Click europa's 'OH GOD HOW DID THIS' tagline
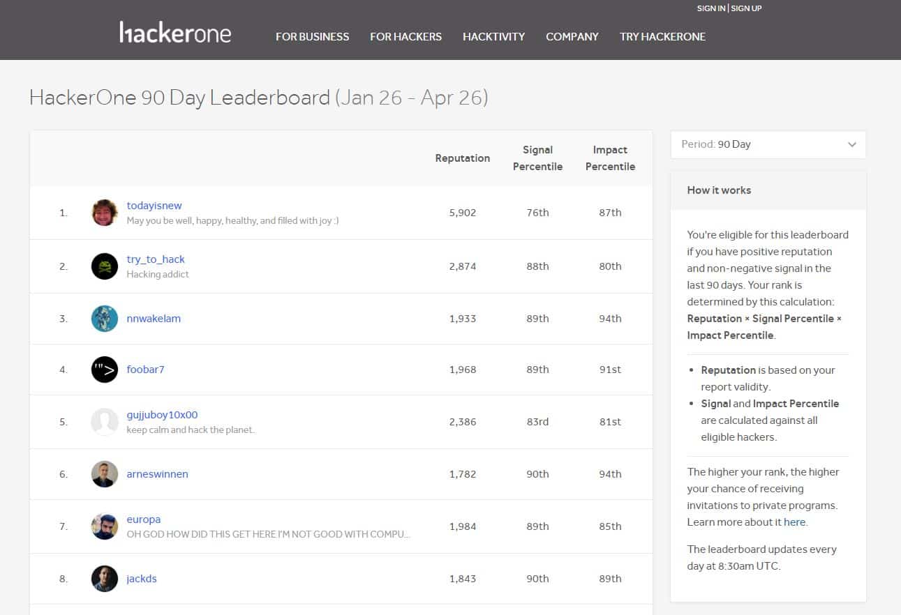 click(x=269, y=534)
